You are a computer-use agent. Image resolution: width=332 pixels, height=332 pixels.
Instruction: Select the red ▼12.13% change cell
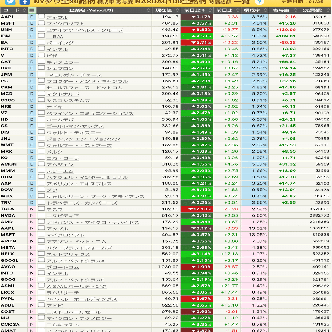point(197,209)
